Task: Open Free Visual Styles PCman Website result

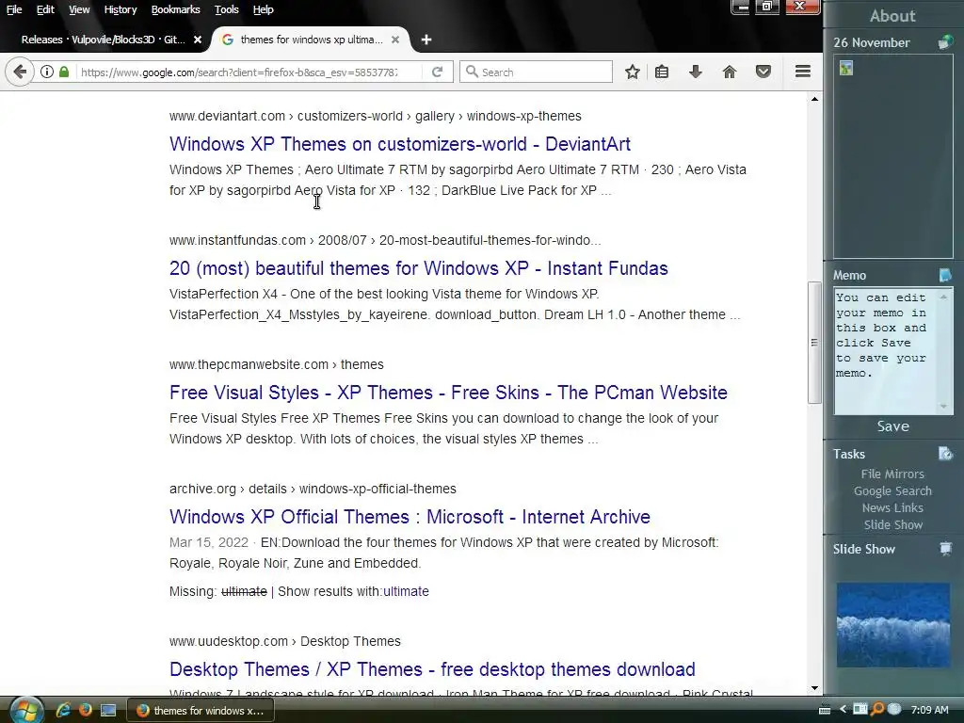Action: [x=448, y=393]
